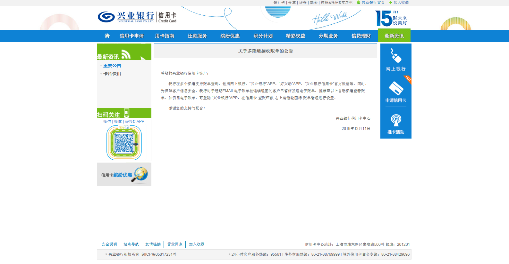Open the 站点导航 footer link
The width and height of the screenshot is (509, 264).
131,244
